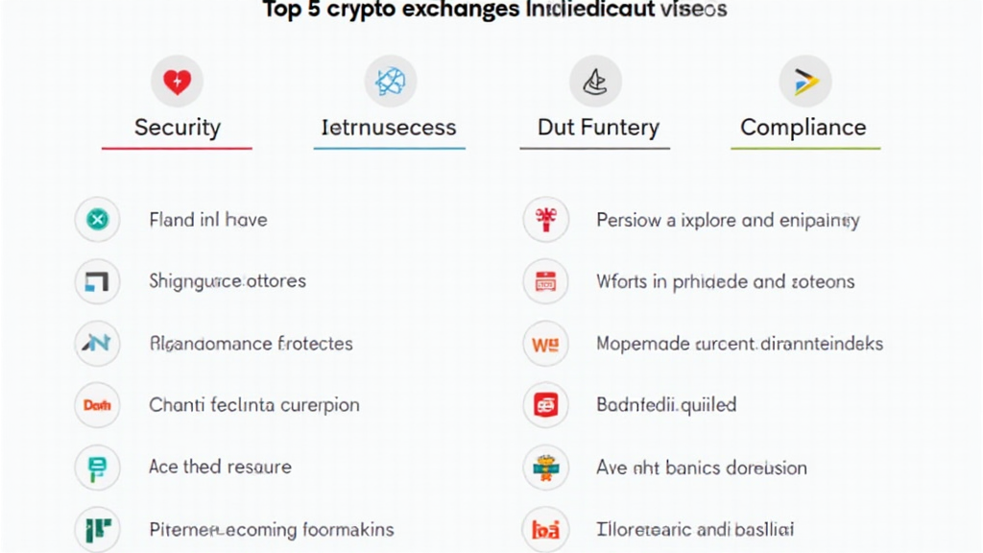This screenshot has height=553, width=983.
Task: Click the orange Dash icon beside Chanti feclinta
Action: (97, 405)
